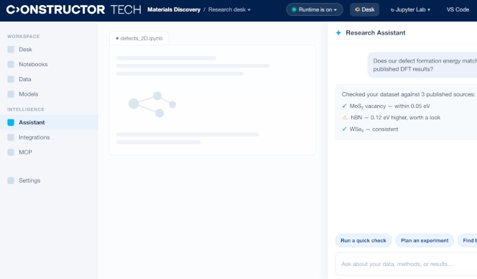Expand the Research desk dropdown
477x279 pixels.
229,10
